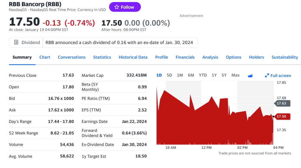The image size is (301, 168).
Task: Select the 6M chart range
Action: (191, 75)
